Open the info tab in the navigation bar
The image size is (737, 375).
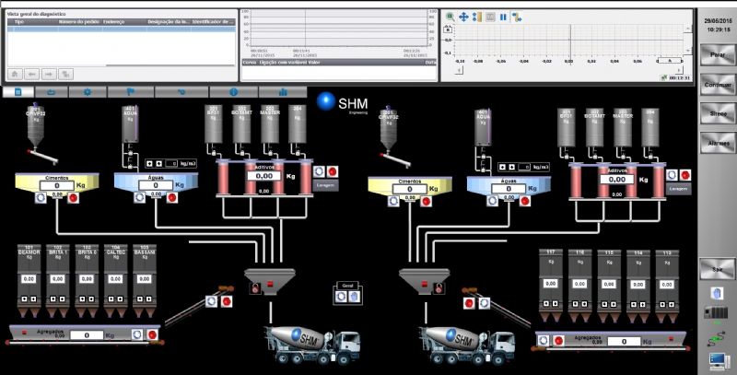click(x=233, y=92)
